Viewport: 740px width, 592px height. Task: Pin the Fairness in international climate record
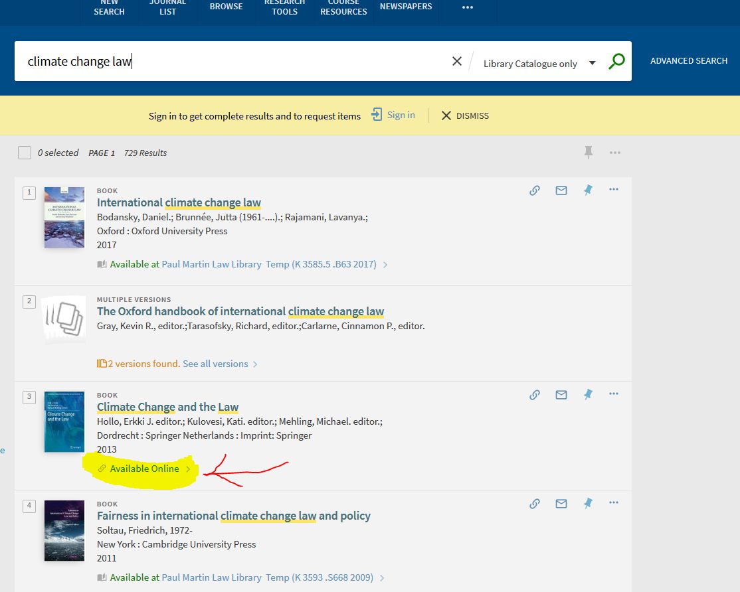(588, 502)
